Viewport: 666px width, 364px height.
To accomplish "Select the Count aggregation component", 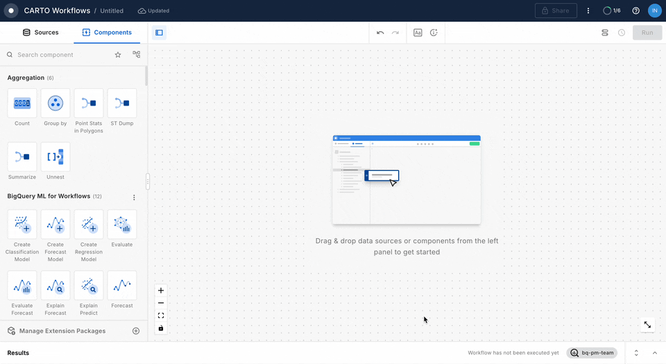I will (22, 104).
